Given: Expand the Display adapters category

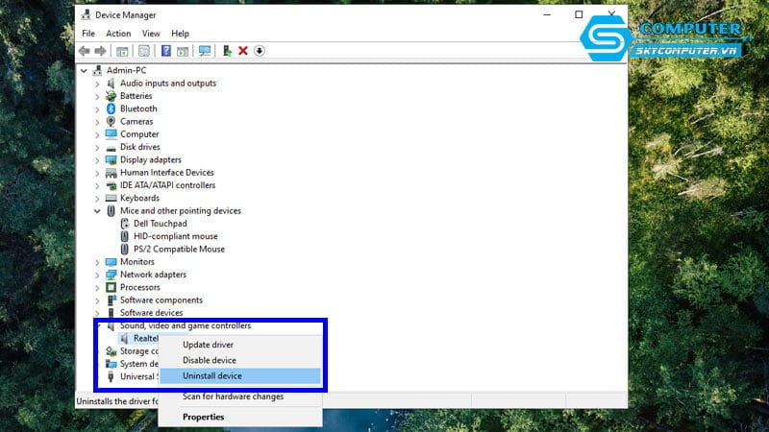Looking at the screenshot, I should tap(97, 160).
